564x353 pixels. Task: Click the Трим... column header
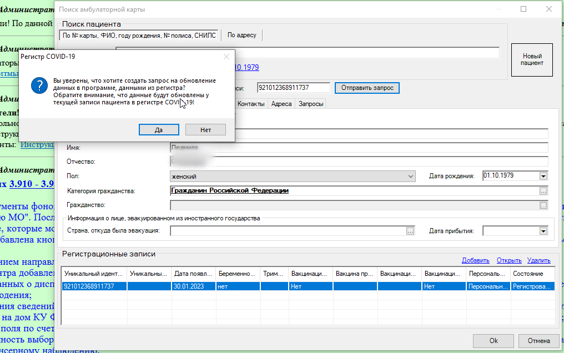click(x=274, y=274)
